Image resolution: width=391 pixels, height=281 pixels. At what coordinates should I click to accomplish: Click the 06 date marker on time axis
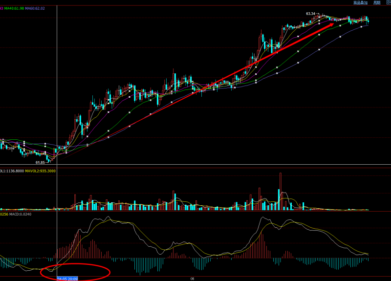click(192, 278)
